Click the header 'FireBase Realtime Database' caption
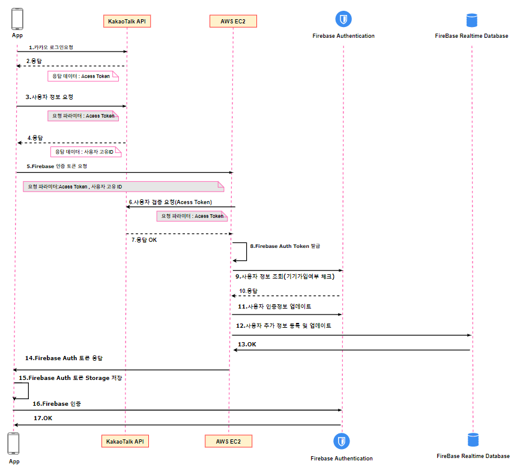 [471, 36]
